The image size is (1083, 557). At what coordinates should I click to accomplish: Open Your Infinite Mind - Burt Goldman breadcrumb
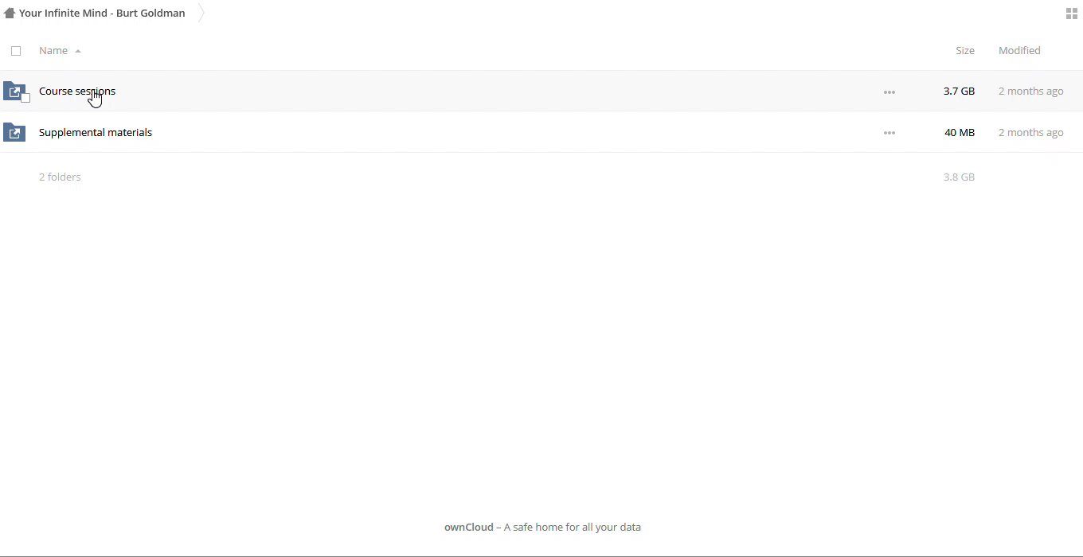tap(102, 14)
